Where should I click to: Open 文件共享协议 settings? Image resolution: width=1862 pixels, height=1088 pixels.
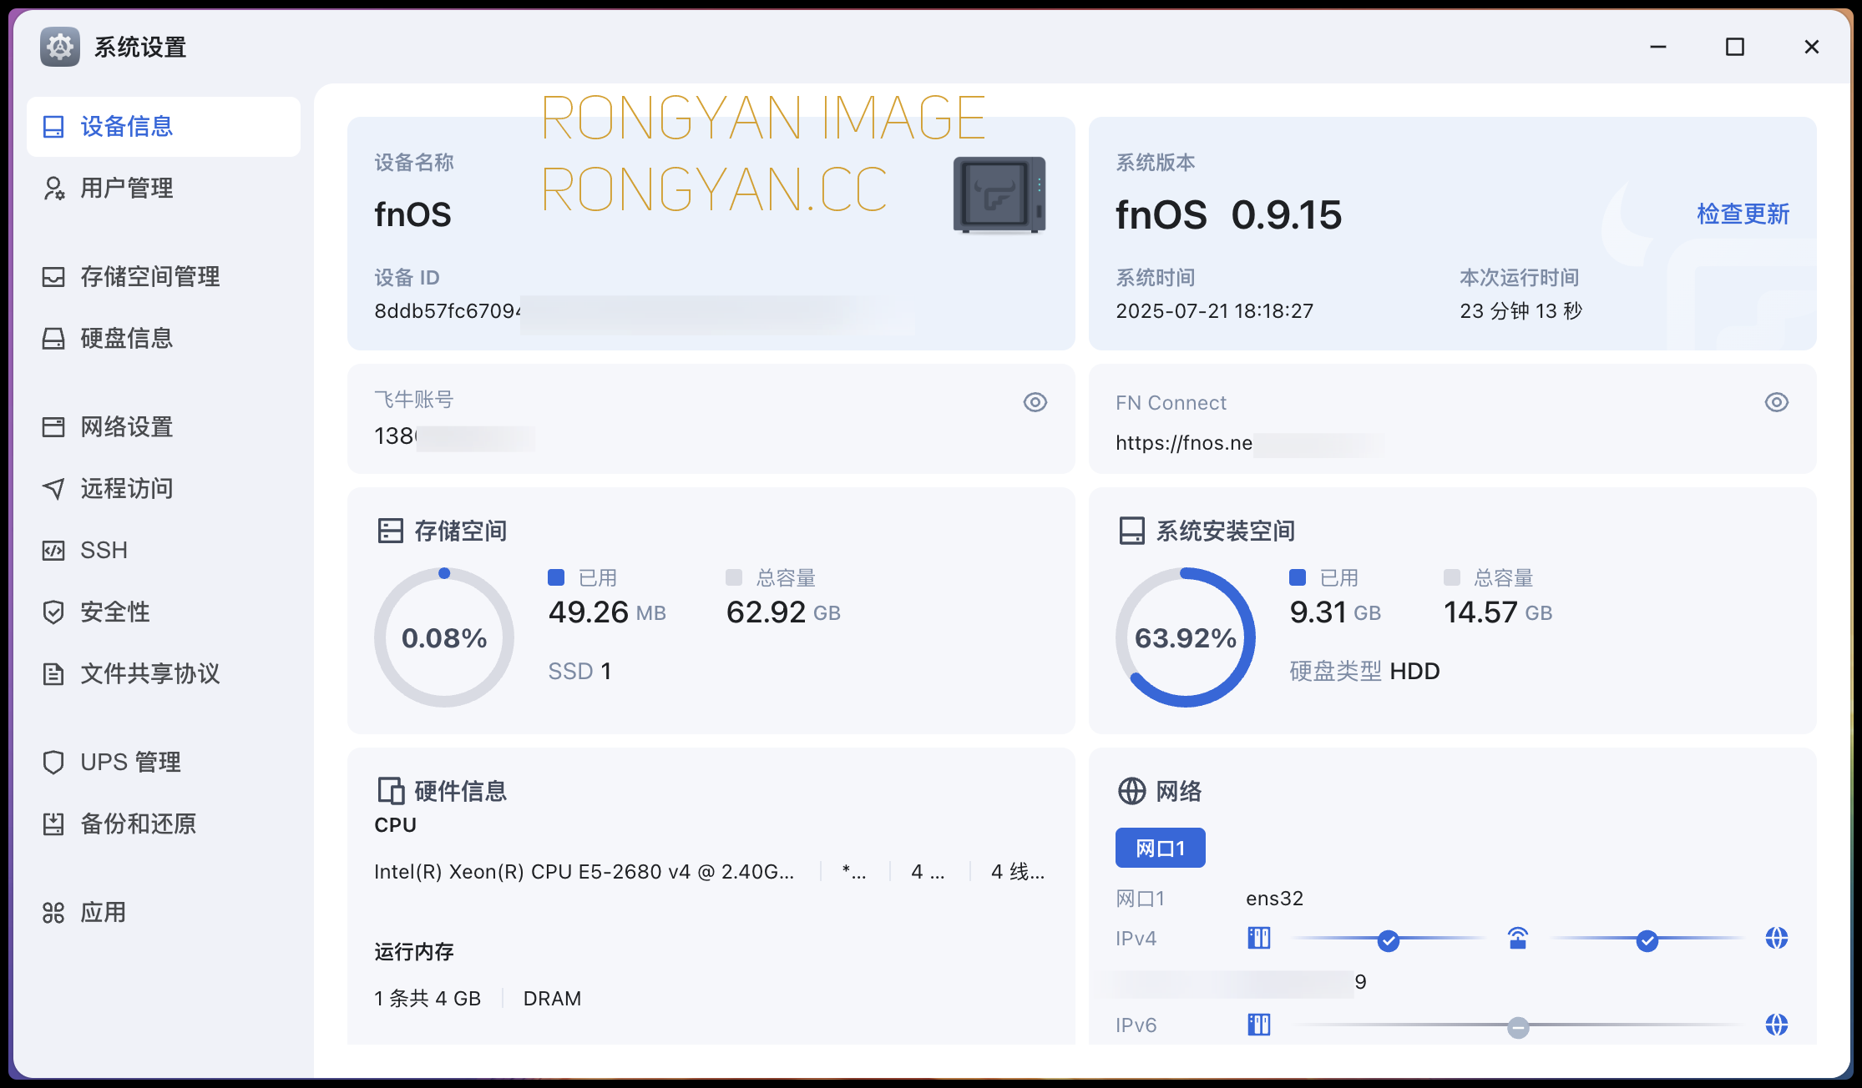click(164, 674)
